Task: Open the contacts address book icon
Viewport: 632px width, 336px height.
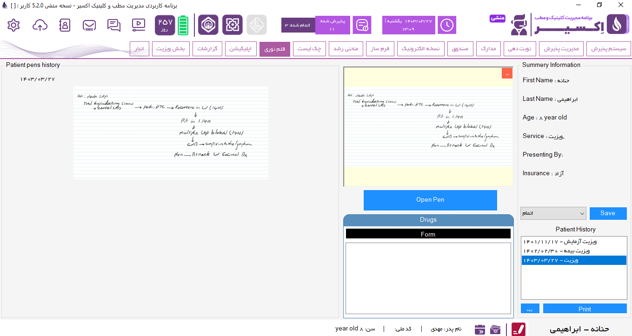Action: coord(65,25)
